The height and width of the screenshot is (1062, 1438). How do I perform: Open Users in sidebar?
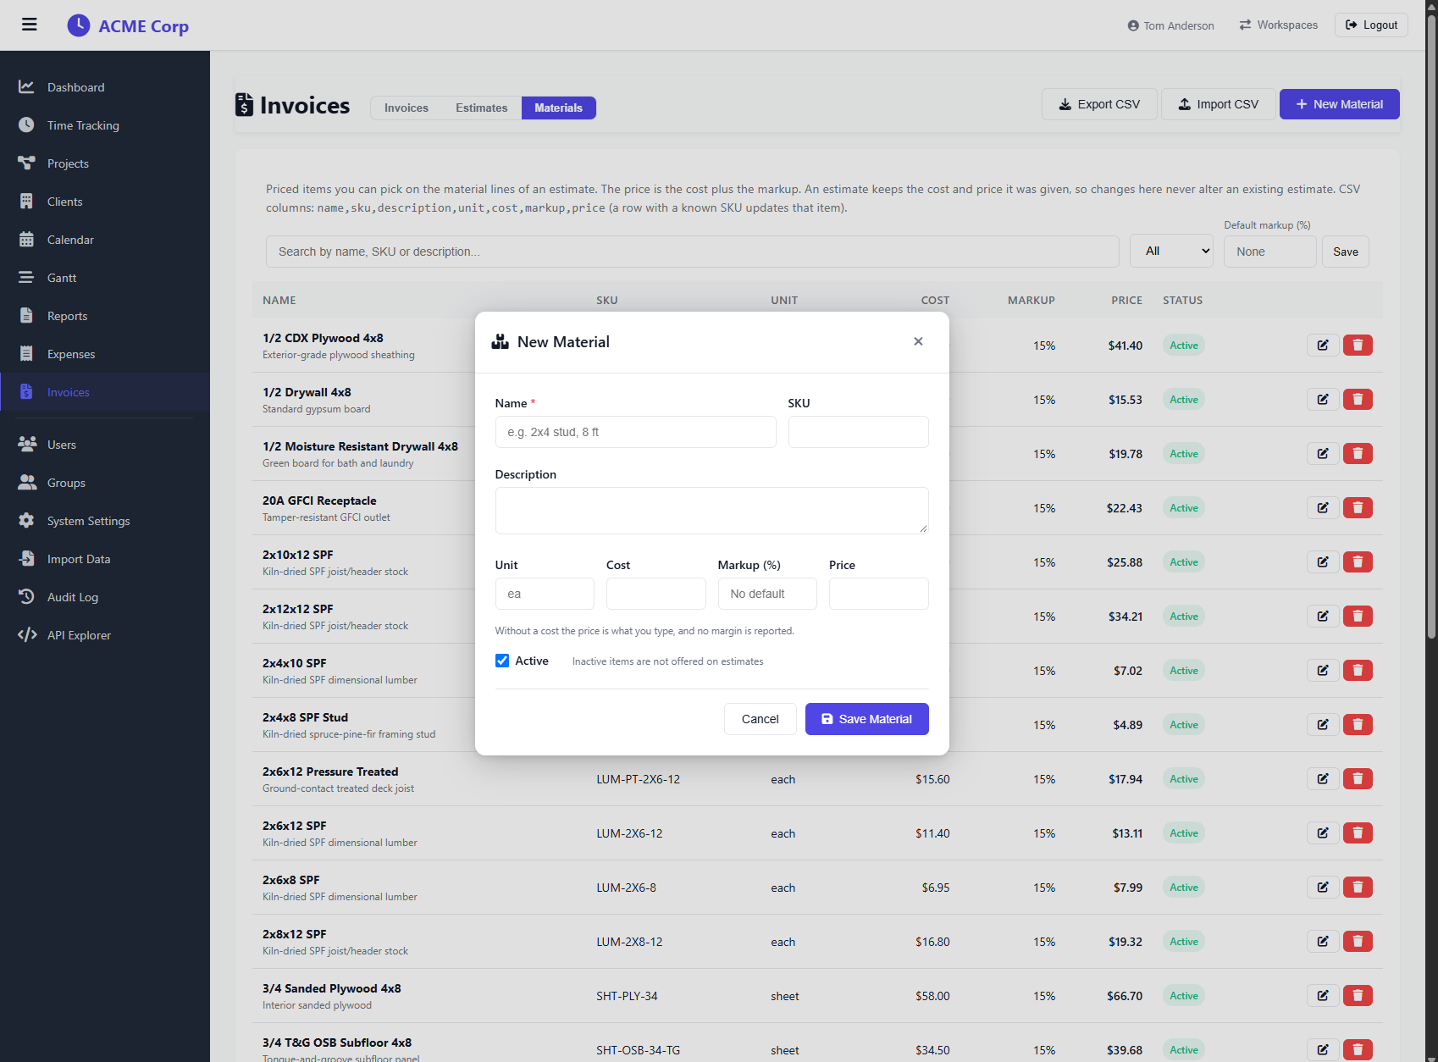point(105,445)
